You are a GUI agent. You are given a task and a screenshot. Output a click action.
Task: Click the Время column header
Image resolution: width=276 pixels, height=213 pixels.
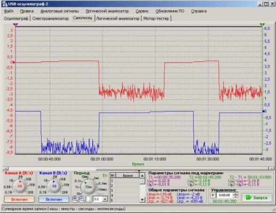[x=128, y=176]
